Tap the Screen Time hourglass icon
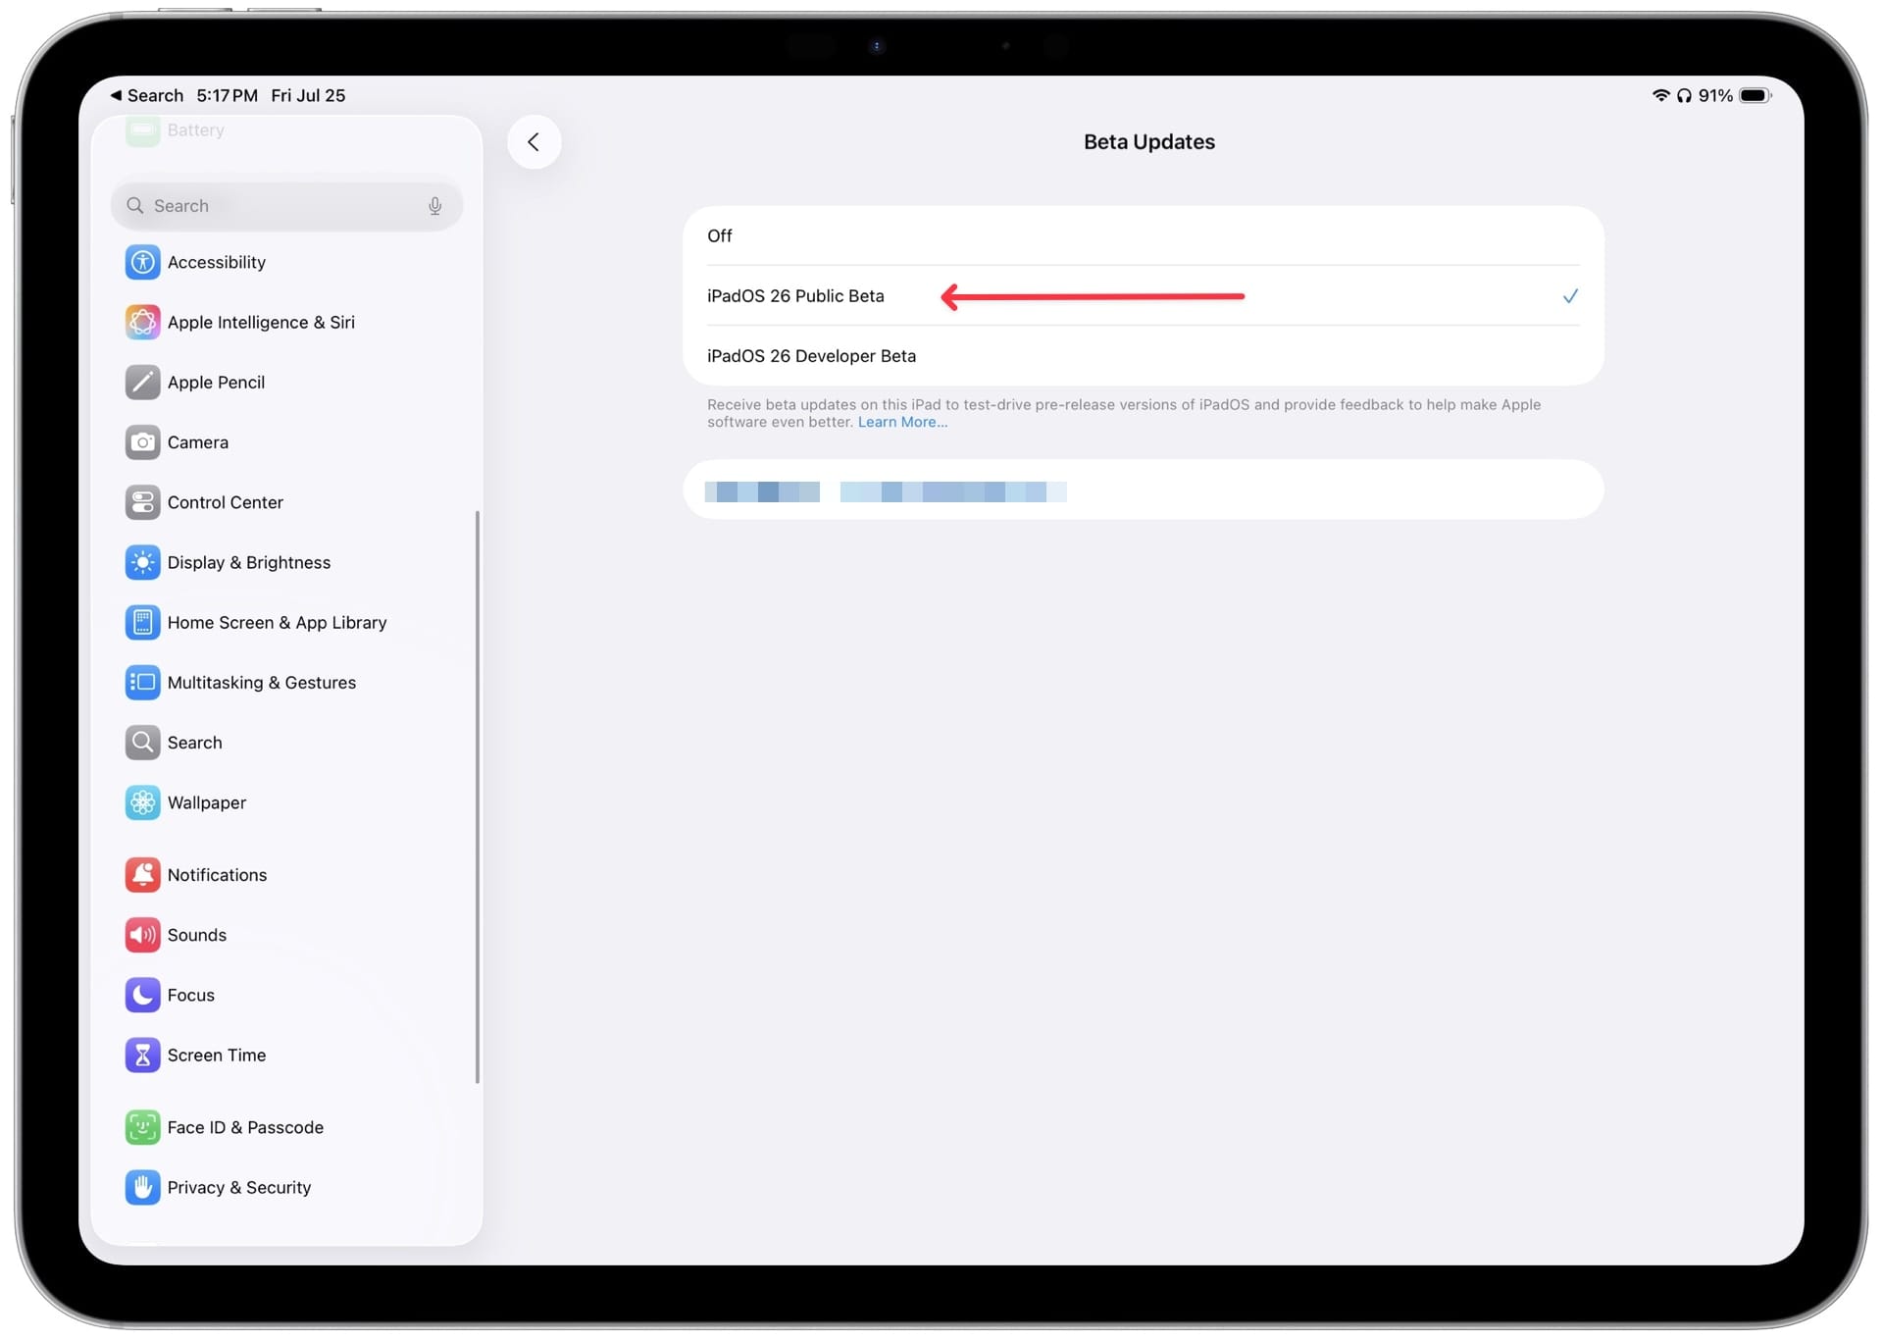The image size is (1883, 1341). (x=142, y=1055)
